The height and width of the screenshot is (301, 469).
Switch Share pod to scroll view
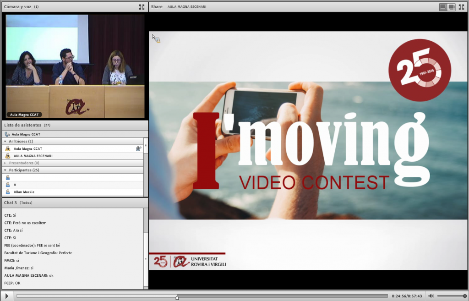tap(452, 7)
